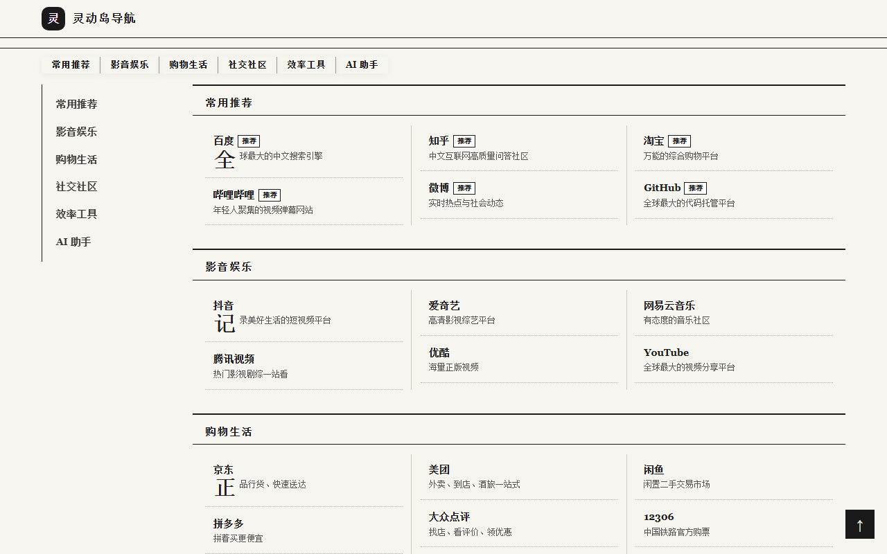
Task: Open the 闲鱼 link
Action: 654,470
